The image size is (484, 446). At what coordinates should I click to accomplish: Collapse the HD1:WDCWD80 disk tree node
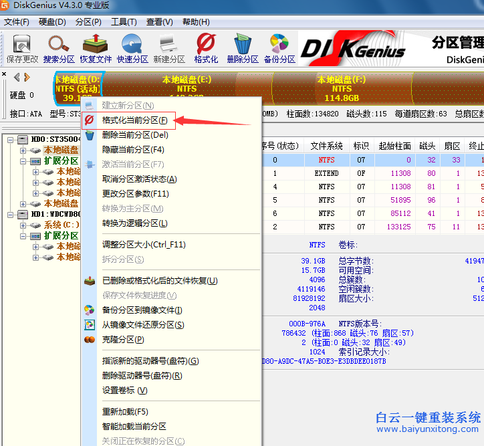11,215
